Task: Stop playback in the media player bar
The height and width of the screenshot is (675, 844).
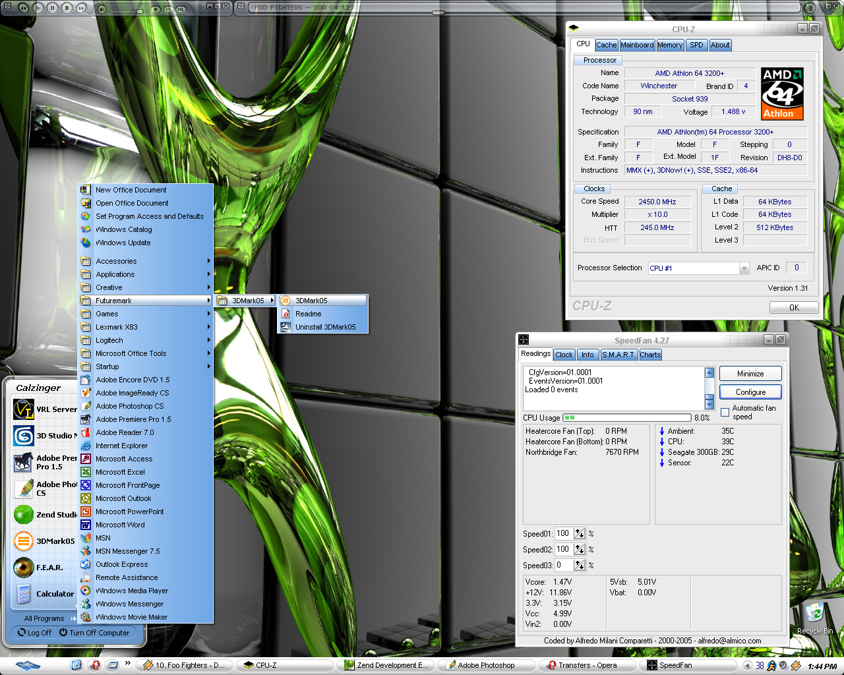Action: click(67, 8)
